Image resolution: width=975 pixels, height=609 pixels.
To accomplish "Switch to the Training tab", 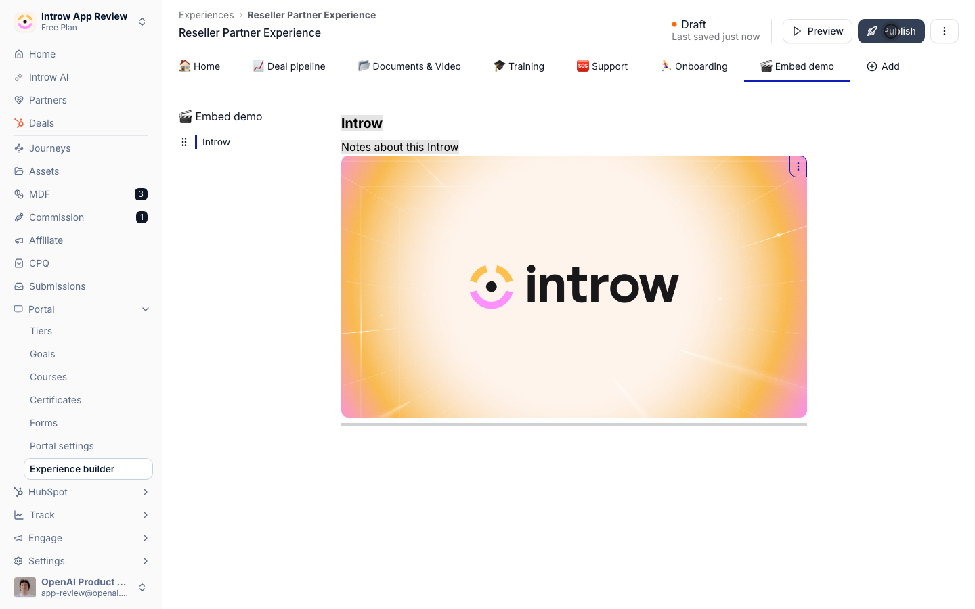I will pyautogui.click(x=519, y=66).
